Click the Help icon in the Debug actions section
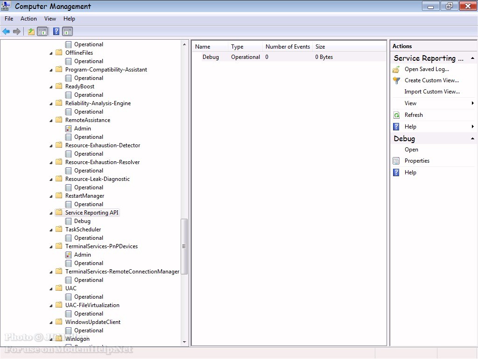Screen dimensions: 478x359 [396, 172]
